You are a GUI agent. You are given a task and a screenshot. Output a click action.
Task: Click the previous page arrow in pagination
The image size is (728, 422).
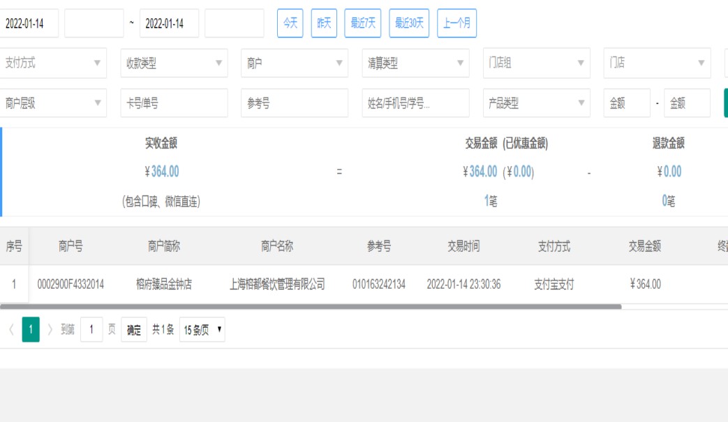click(11, 329)
